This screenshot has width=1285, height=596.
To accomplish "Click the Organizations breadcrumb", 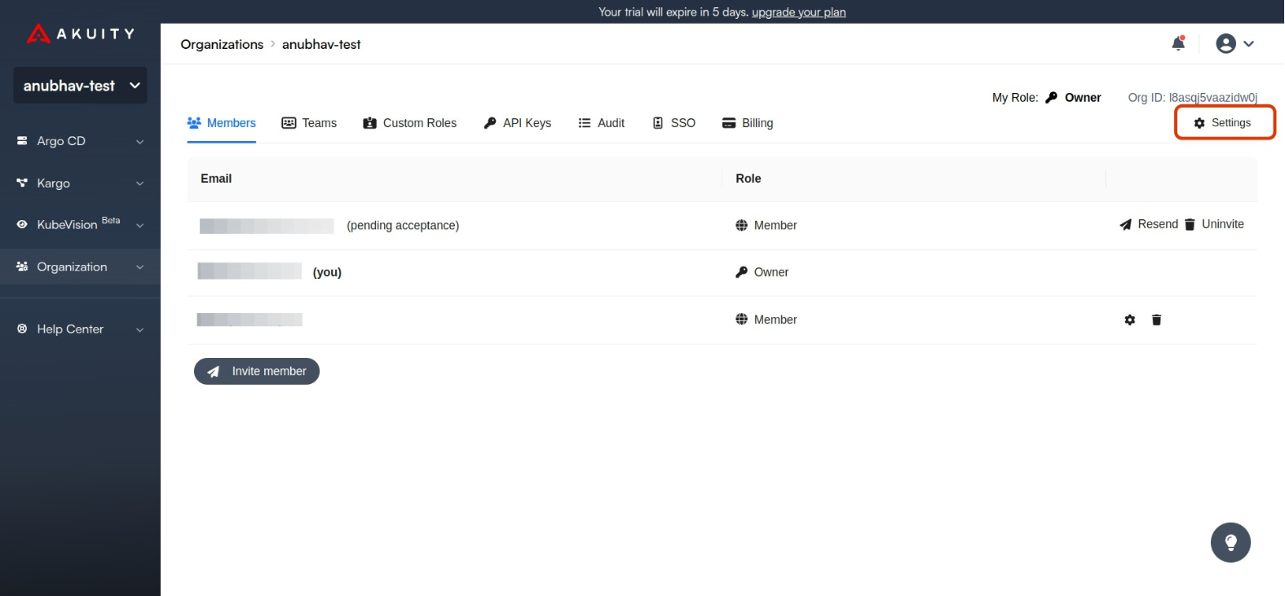I will pos(222,44).
